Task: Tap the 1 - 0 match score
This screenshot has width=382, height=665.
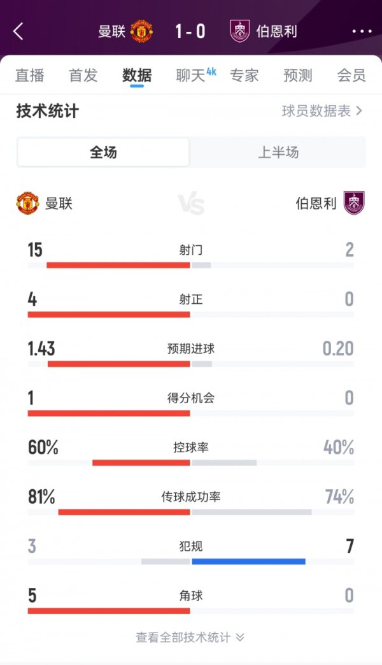Action: click(x=190, y=31)
